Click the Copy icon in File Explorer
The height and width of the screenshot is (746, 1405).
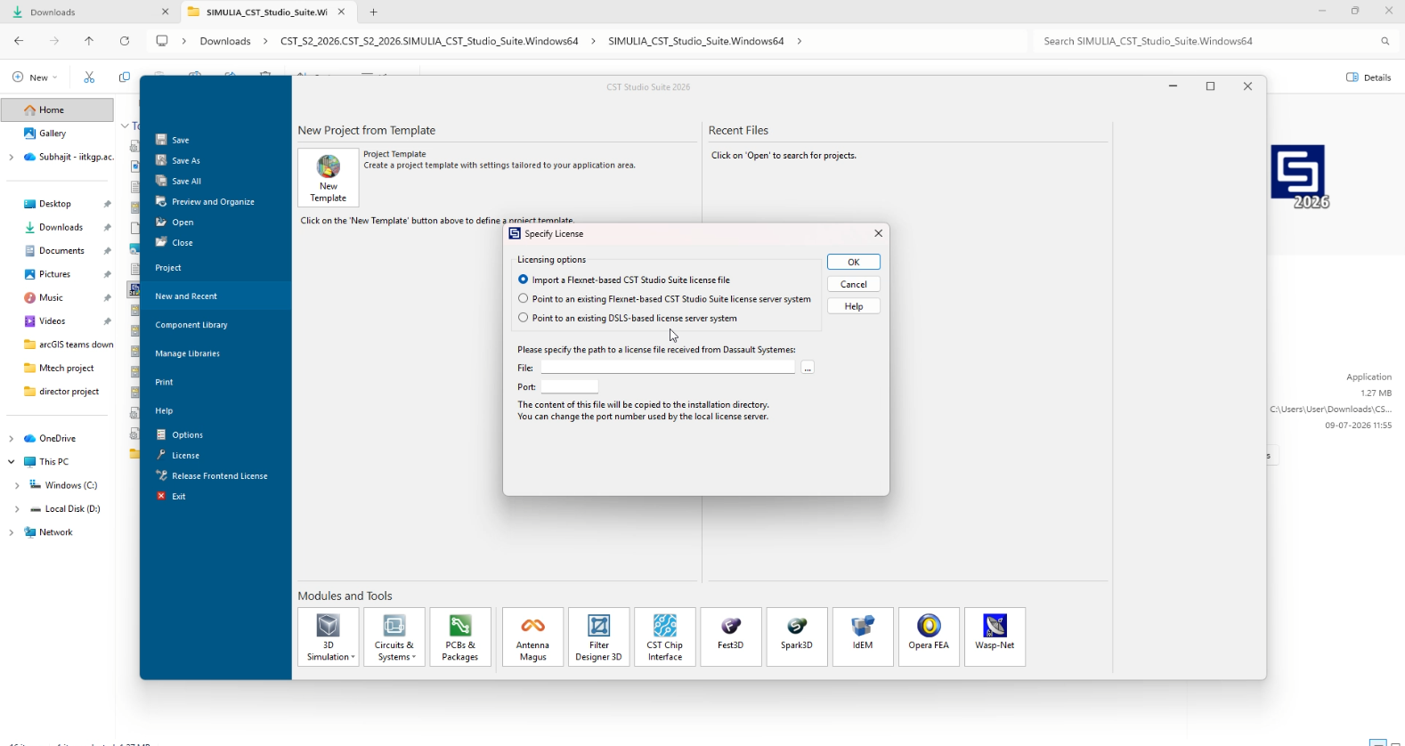(x=125, y=77)
